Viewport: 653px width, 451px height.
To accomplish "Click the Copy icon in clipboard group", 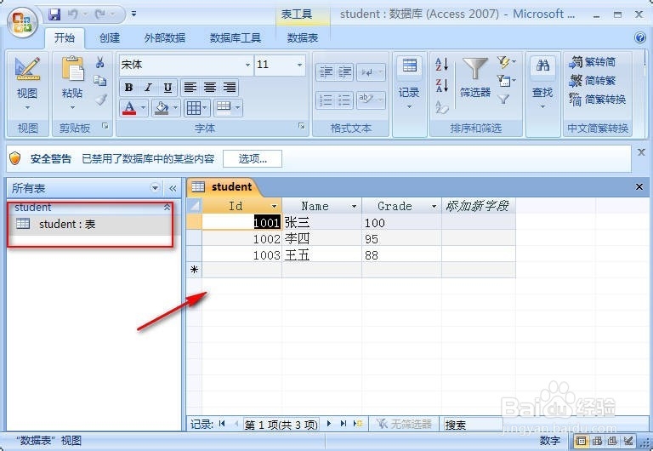I will click(x=100, y=81).
